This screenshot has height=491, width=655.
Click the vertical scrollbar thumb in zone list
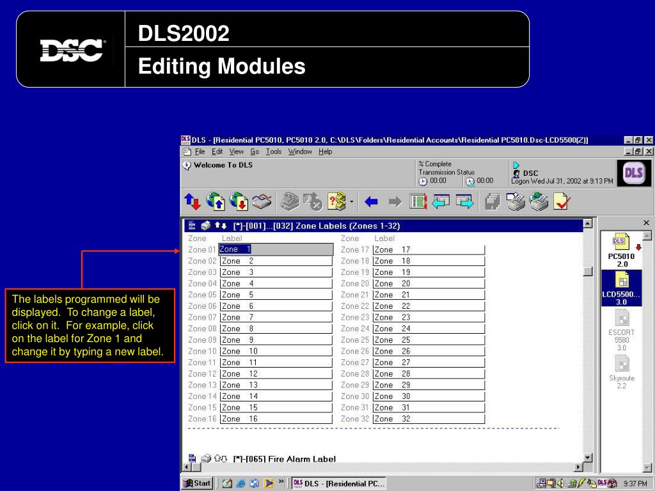(x=588, y=271)
